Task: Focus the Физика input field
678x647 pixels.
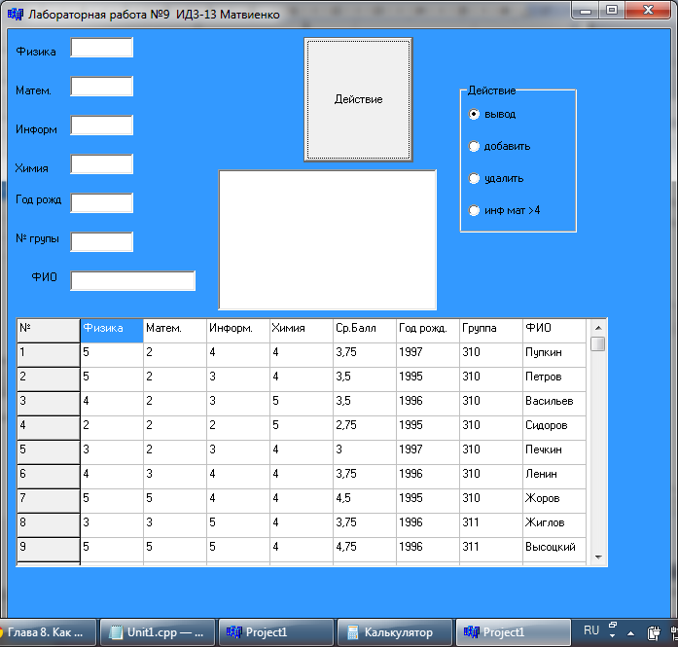Action: (101, 48)
